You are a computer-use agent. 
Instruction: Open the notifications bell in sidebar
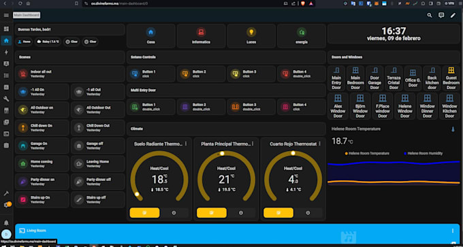6,223
